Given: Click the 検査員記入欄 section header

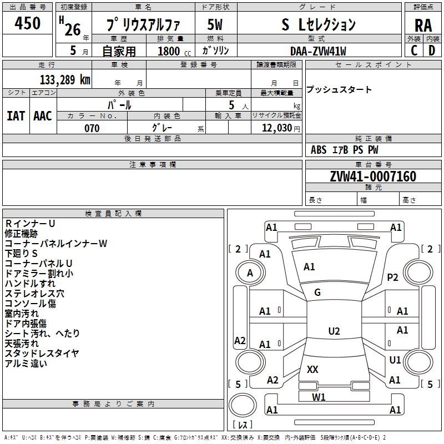Looking at the screenshot, I should (113, 214).
